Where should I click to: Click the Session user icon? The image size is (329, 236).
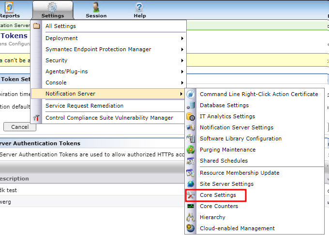coord(96,7)
